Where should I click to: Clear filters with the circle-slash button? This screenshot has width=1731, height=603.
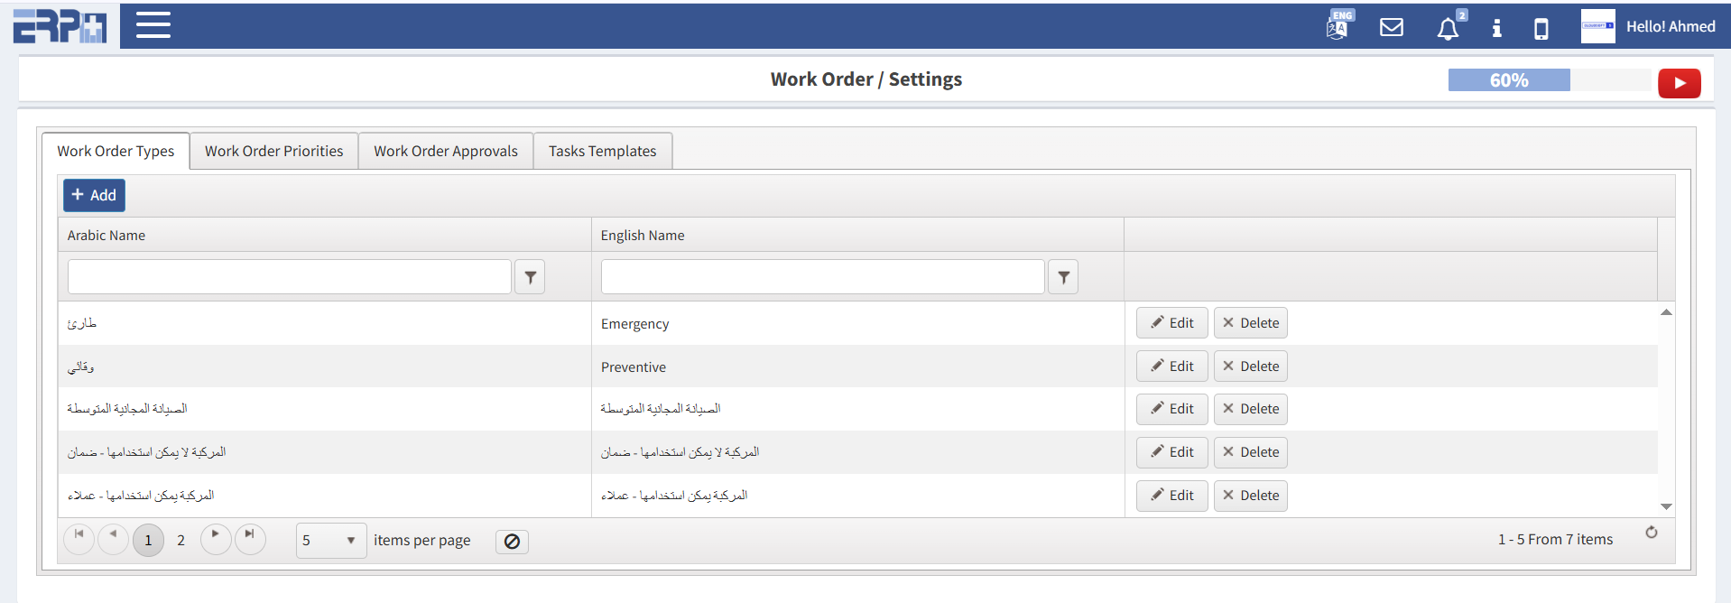512,542
